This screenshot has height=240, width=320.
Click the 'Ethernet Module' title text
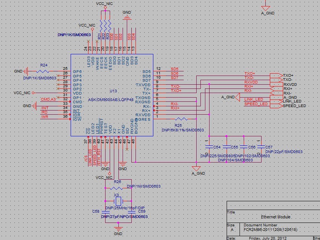(x=276, y=217)
